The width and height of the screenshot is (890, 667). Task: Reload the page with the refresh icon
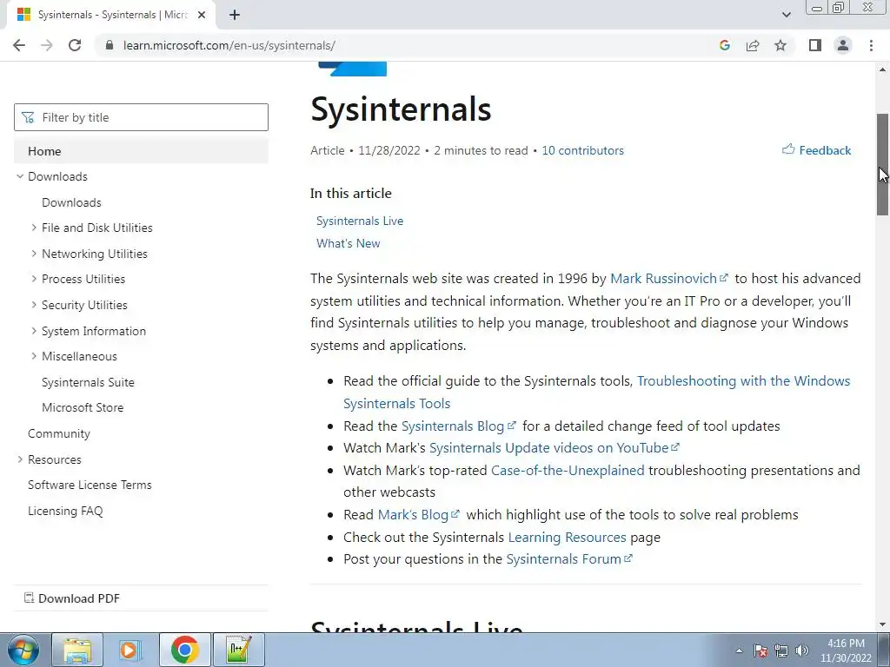tap(75, 45)
